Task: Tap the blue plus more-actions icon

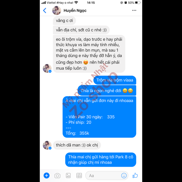Action: click(x=46, y=175)
